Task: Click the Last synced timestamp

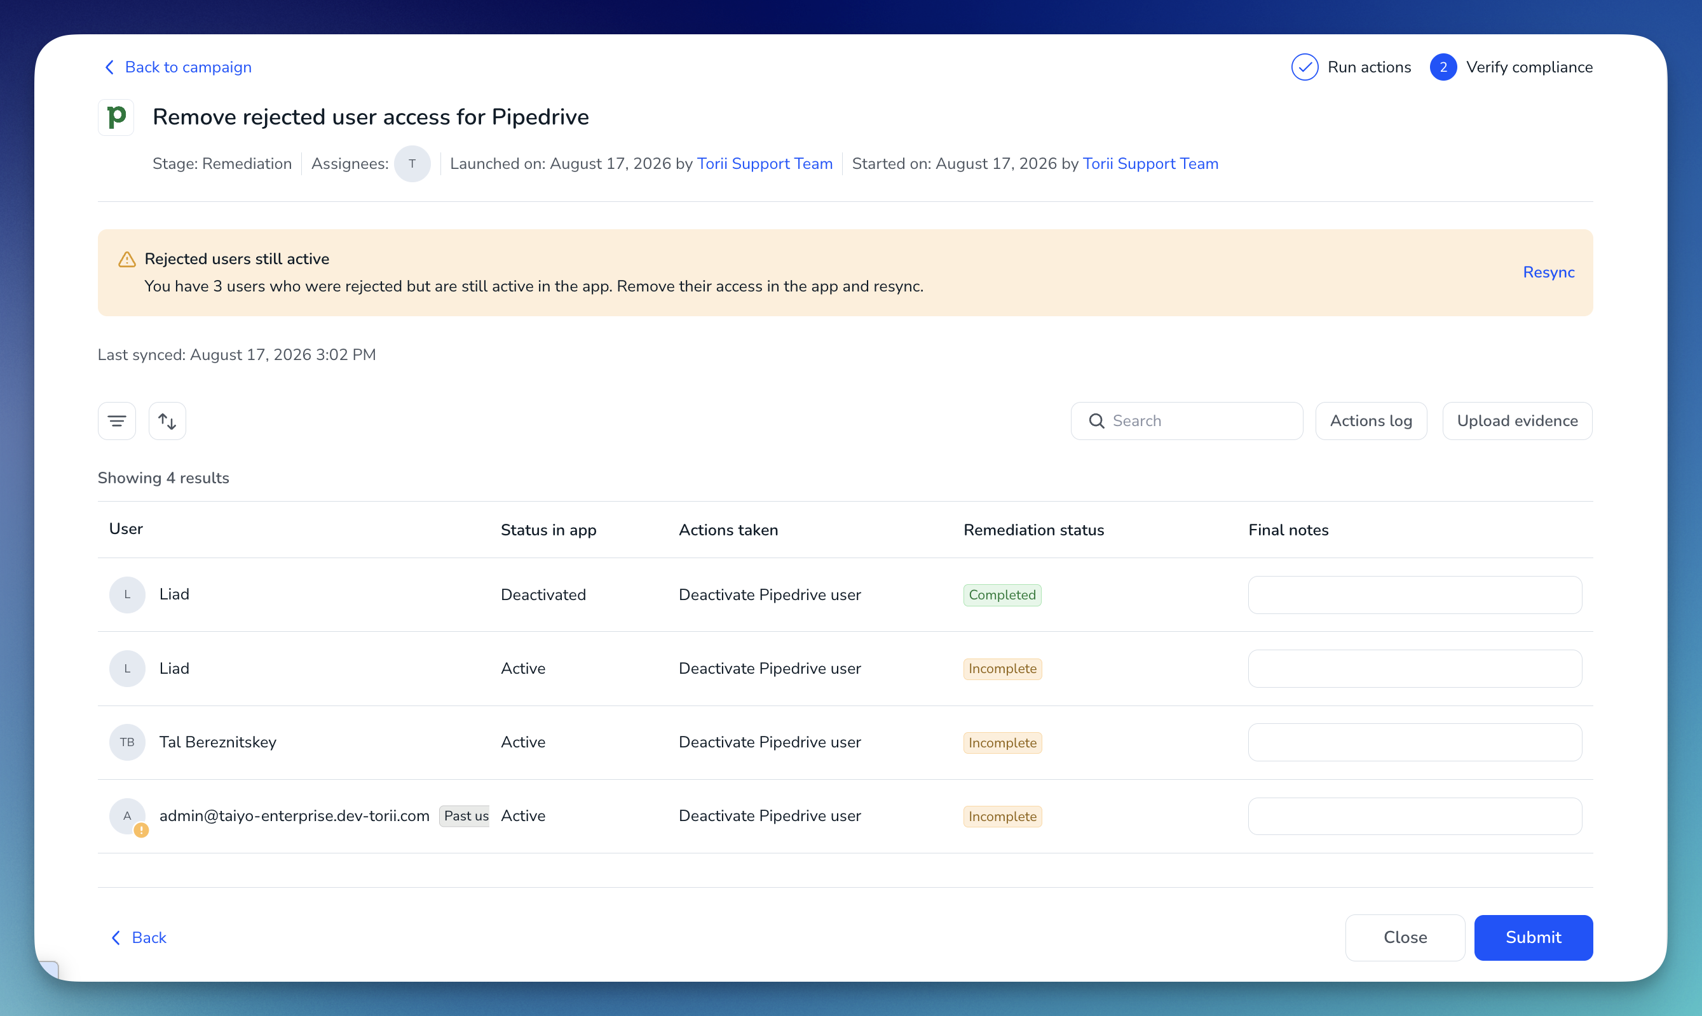Action: click(x=237, y=354)
